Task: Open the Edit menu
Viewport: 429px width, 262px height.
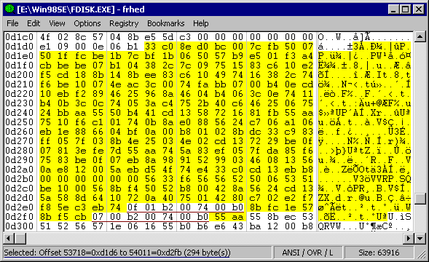Action: [x=34, y=23]
